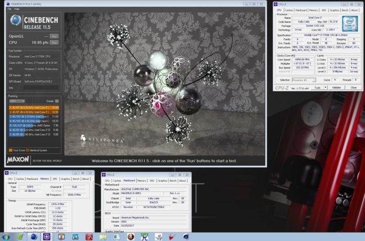Open Memory tab in top-right CPU-Z window
365x241 pixels.
click(314, 10)
